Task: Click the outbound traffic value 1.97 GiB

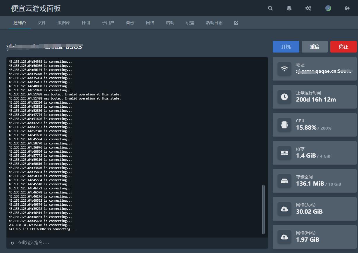Action: [x=307, y=240]
